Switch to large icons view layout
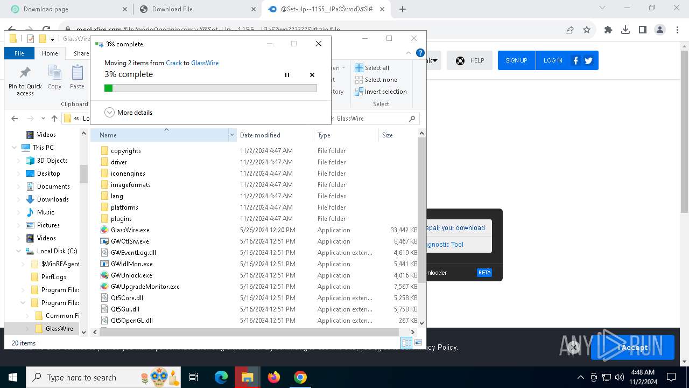Image resolution: width=689 pixels, height=388 pixels. point(418,343)
